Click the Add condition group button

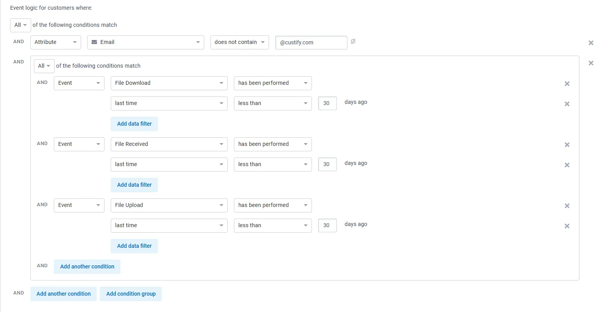coord(131,294)
